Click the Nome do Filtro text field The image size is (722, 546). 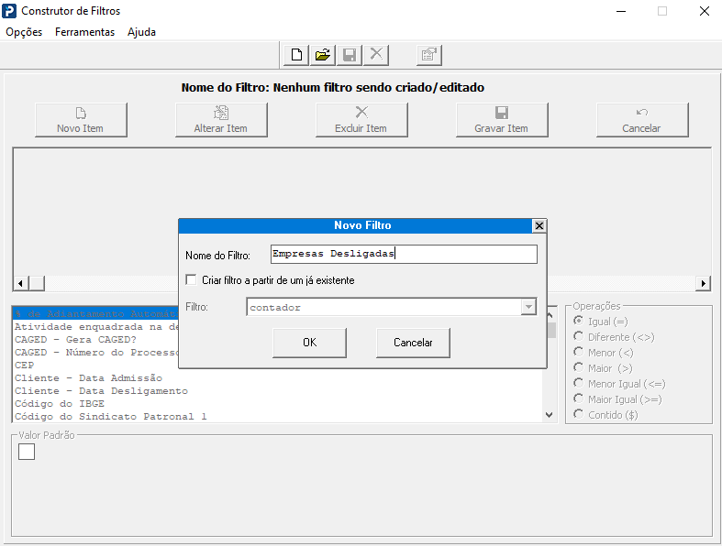[x=404, y=255]
